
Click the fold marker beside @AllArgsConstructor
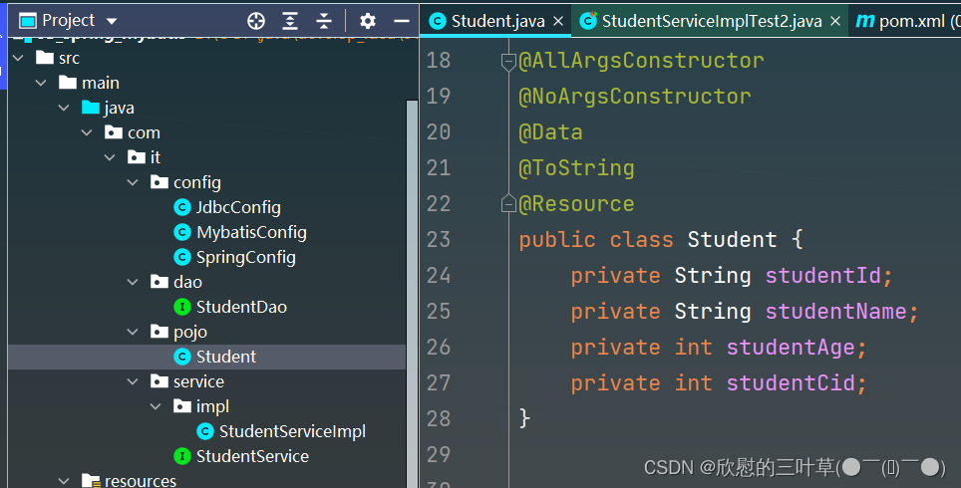click(x=507, y=61)
